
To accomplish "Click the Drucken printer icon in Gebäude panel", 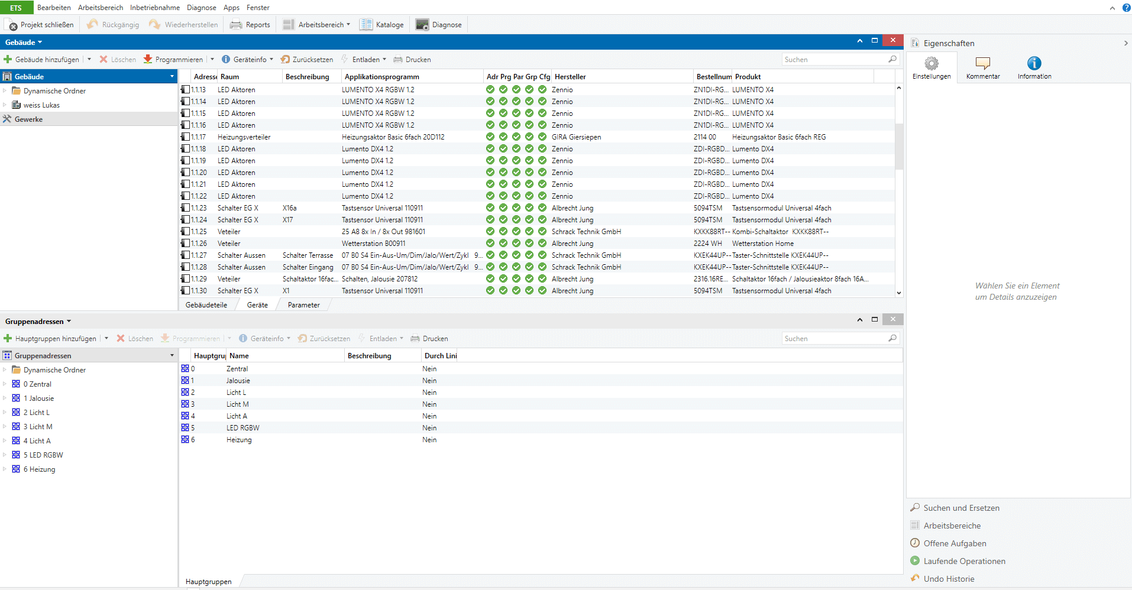I will (x=398, y=60).
